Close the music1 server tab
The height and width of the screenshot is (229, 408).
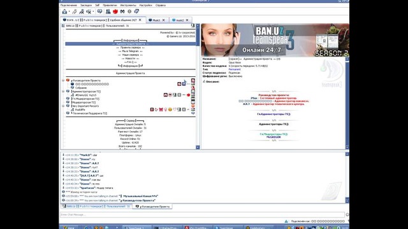coord(164,20)
